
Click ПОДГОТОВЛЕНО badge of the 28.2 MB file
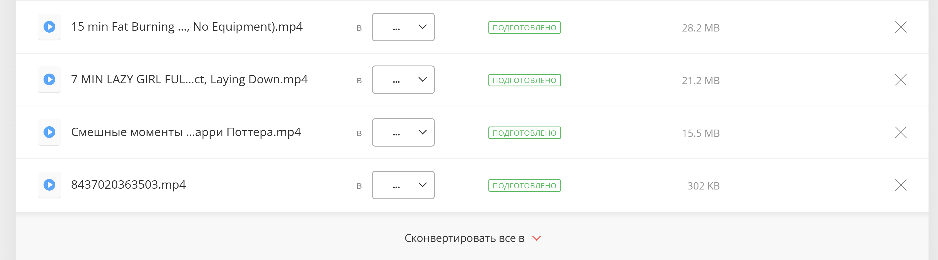coord(524,28)
